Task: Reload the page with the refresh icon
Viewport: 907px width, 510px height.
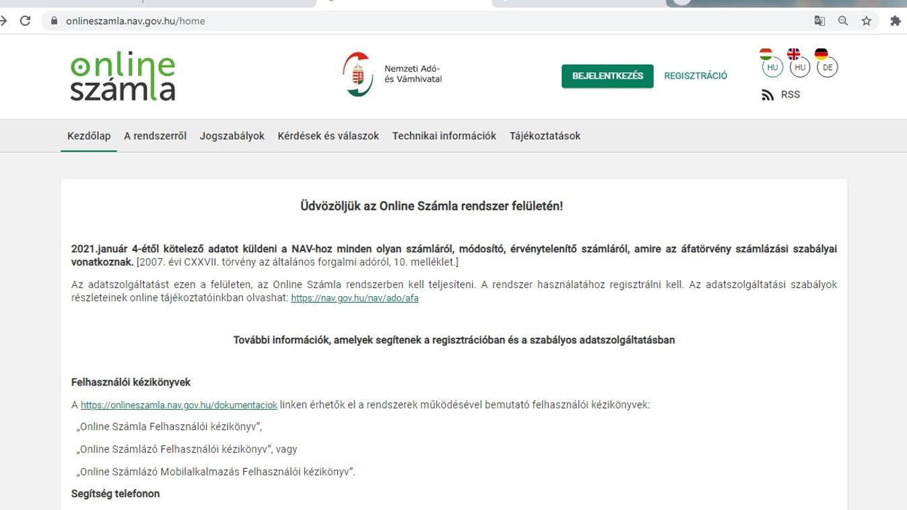Action: 25,21
